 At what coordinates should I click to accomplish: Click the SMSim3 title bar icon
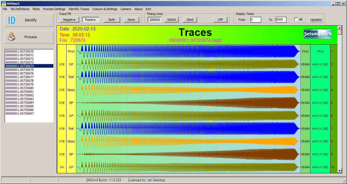click(x=4, y=3)
